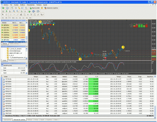Click Market Watch list down arrow

(26, 41)
